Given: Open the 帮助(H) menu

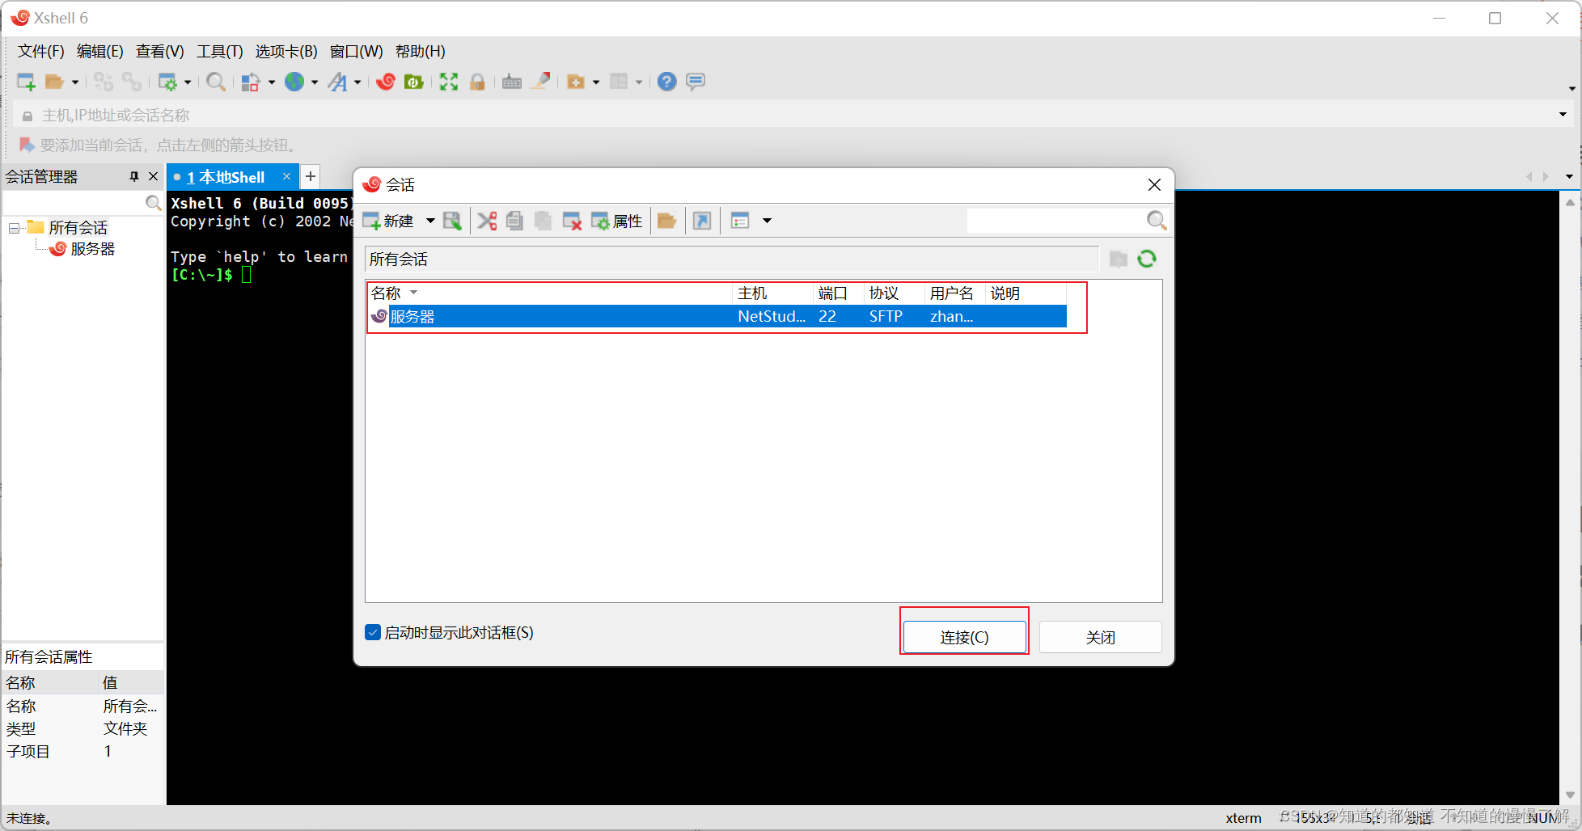Looking at the screenshot, I should [x=420, y=52].
